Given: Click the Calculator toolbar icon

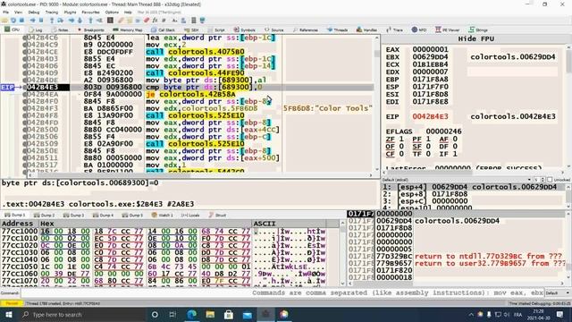Looking at the screenshot, I should (x=194, y=21).
